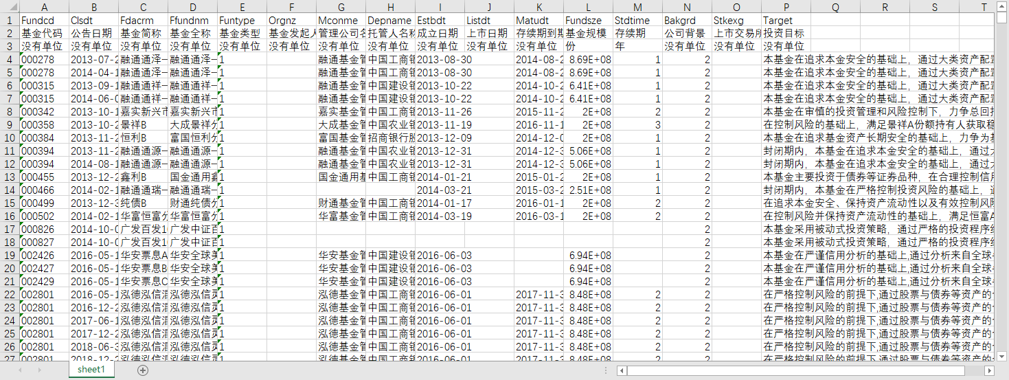Click the 基金规模 cell

coord(588,33)
